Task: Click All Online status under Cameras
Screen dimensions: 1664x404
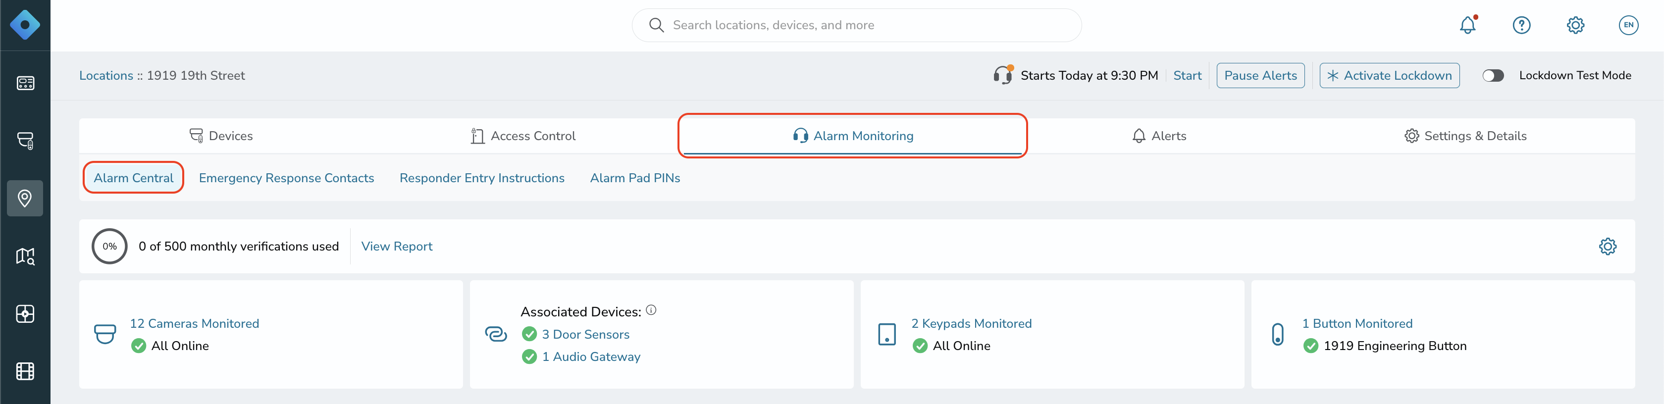Action: pyautogui.click(x=180, y=345)
